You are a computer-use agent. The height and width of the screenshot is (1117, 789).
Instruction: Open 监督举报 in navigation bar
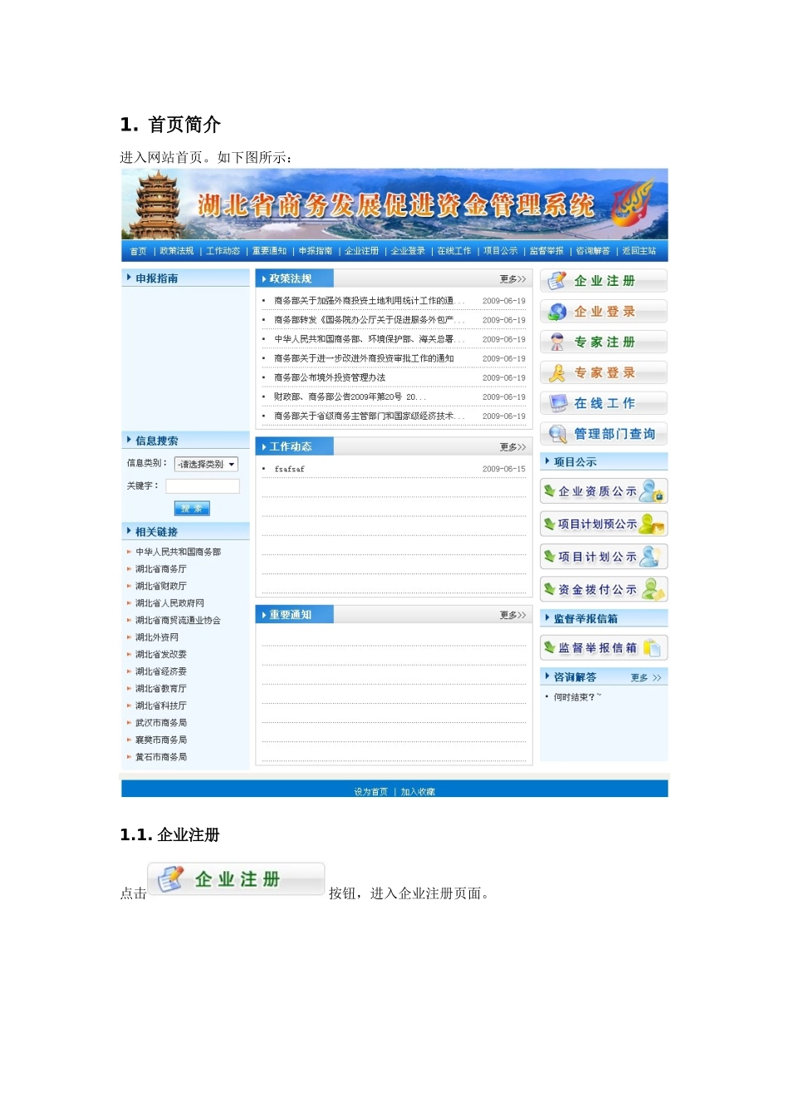(x=546, y=251)
